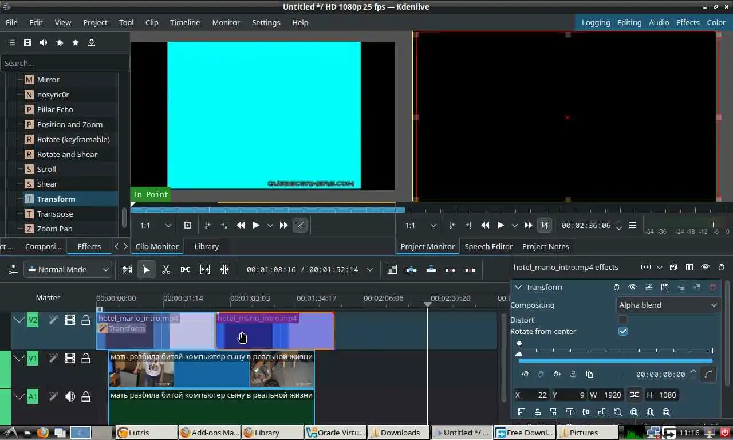This screenshot has height=440, width=733.
Task: Save the Transform effect via floppy icon
Action: click(x=665, y=287)
